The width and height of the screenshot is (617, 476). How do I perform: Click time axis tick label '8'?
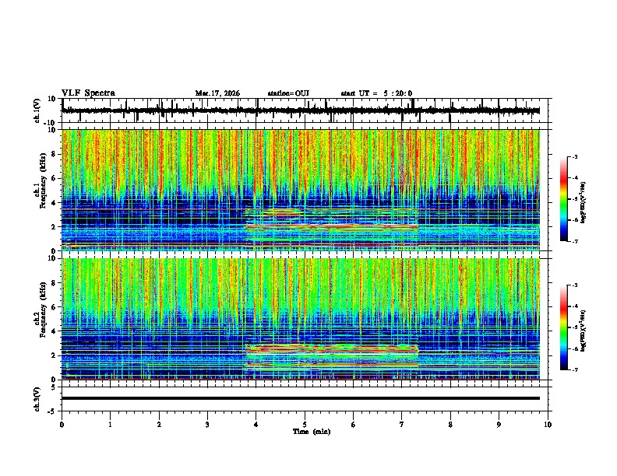[x=450, y=425]
